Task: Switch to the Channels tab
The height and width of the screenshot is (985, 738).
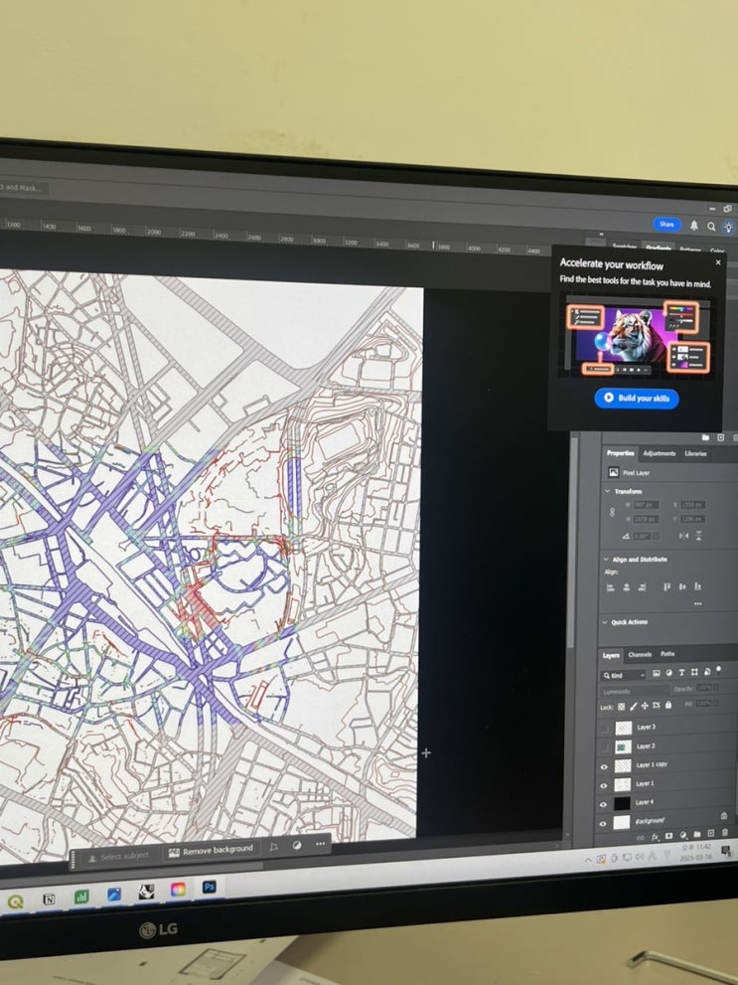Action: pos(640,655)
